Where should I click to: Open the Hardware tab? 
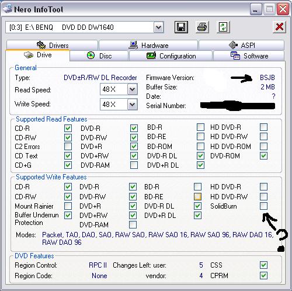[148, 45]
